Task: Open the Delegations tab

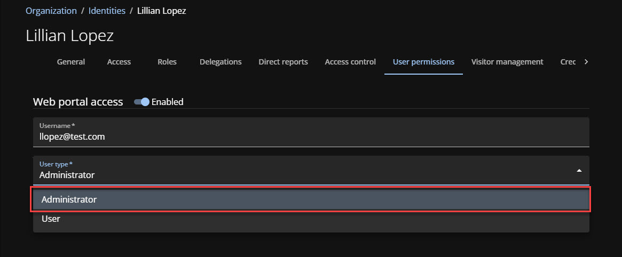Action: [x=221, y=62]
